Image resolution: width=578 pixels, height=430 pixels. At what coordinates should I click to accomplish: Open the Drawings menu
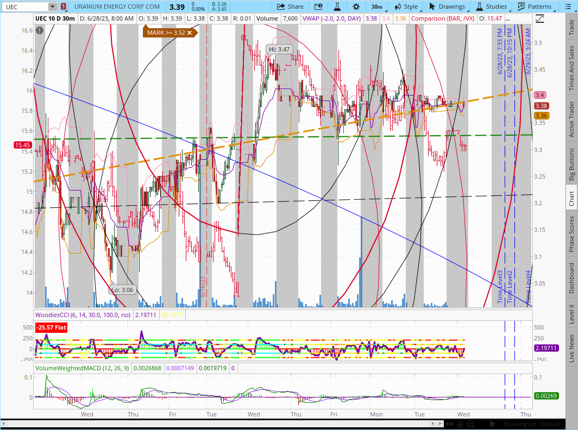[447, 7]
